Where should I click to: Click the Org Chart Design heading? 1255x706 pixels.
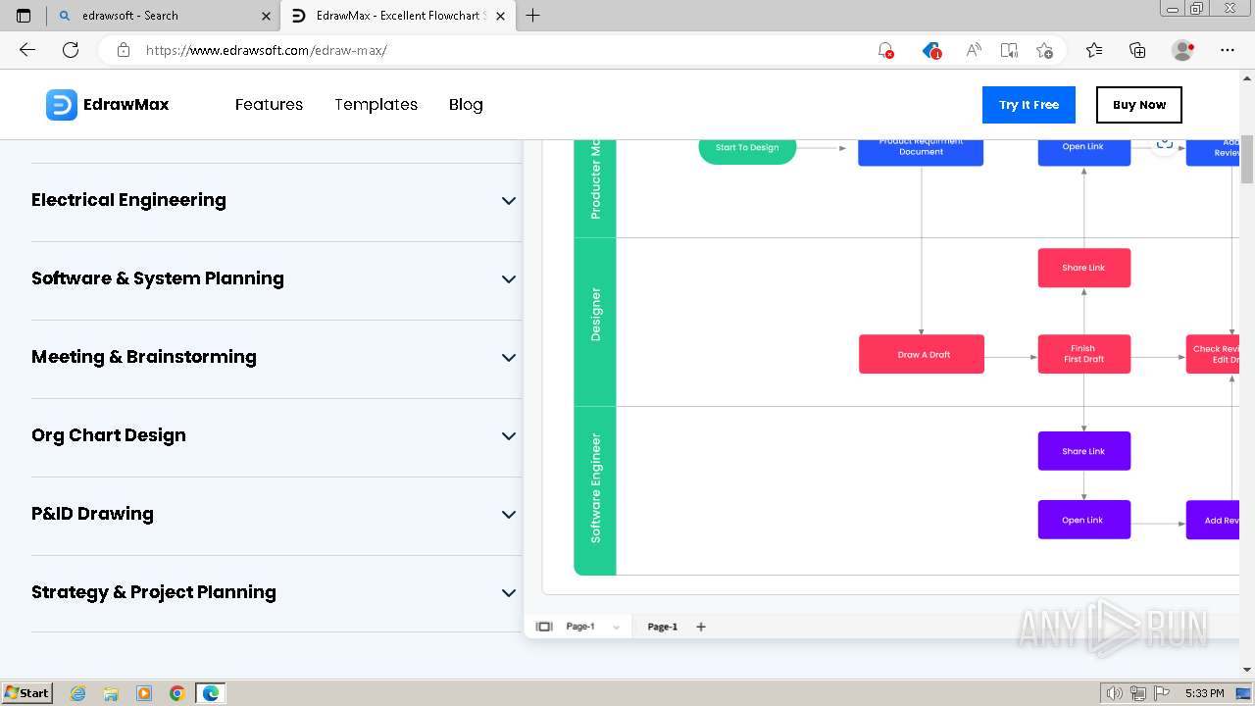[109, 435]
